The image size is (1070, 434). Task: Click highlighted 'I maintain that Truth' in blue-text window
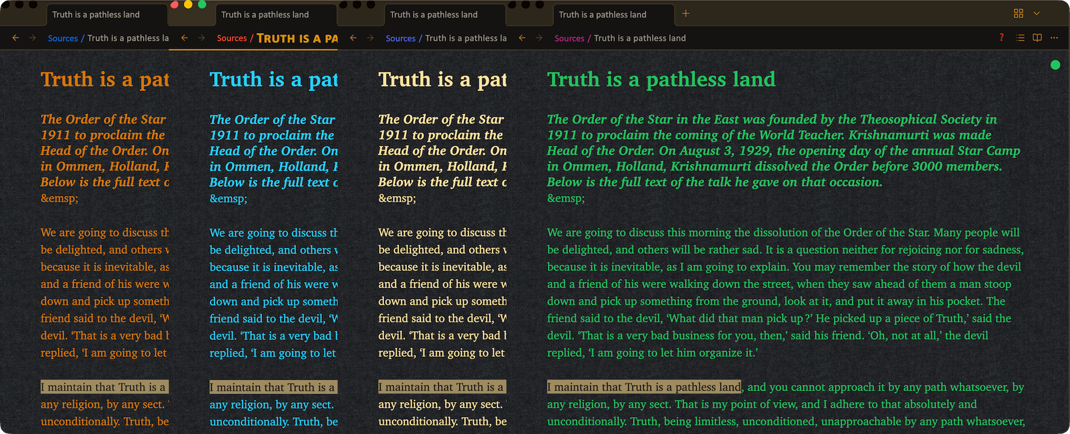(x=273, y=387)
